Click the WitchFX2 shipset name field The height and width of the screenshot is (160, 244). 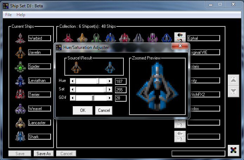205,95
